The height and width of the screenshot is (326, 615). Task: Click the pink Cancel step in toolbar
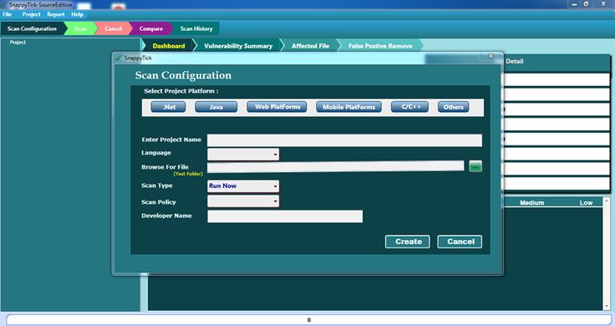tap(113, 28)
